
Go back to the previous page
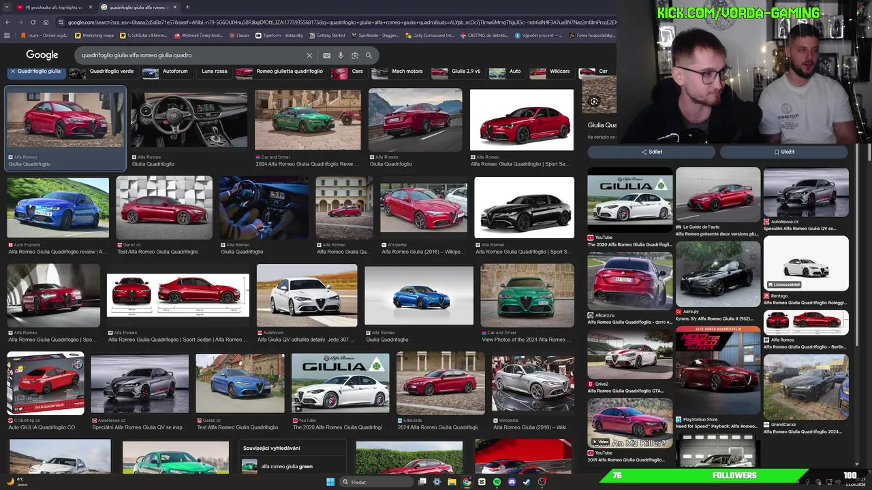tap(7, 22)
